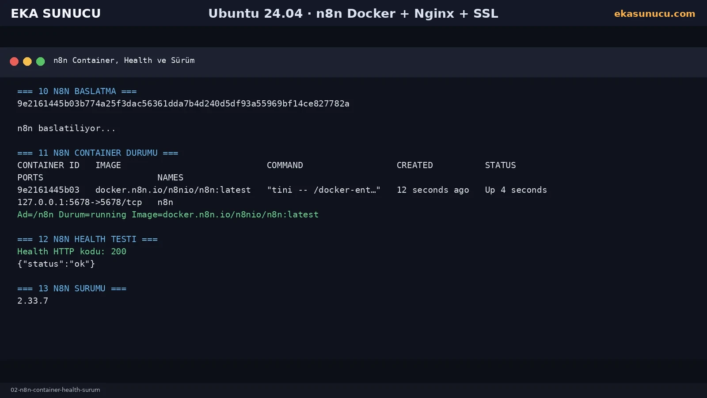707x398 pixels.
Task: Select '=== 12 N8N HEALTH TESTI ===' header
Action: [87, 239]
